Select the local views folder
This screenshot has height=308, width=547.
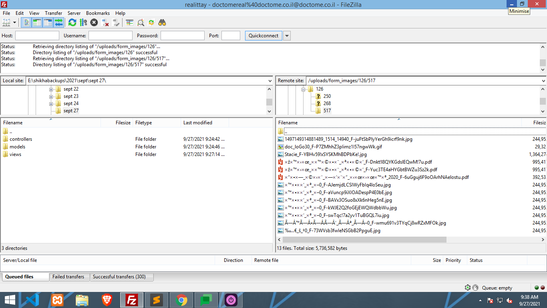pyautogui.click(x=16, y=154)
